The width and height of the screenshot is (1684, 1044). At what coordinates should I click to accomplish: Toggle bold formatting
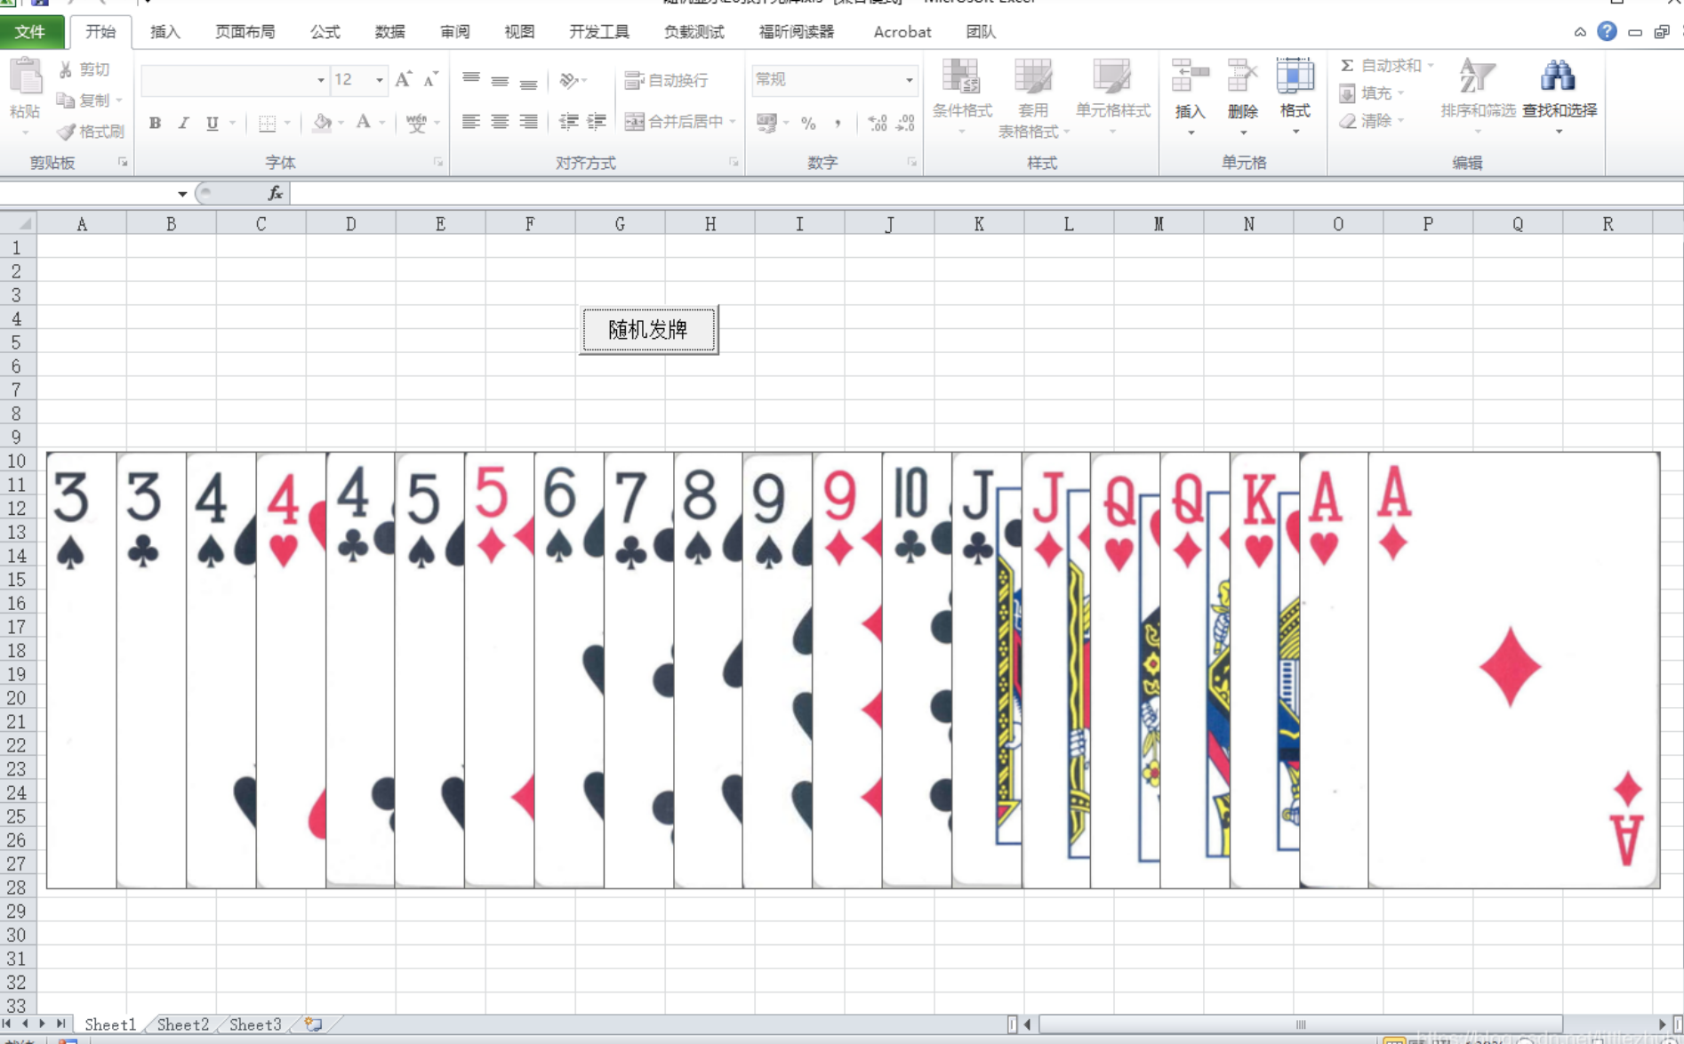[x=155, y=123]
